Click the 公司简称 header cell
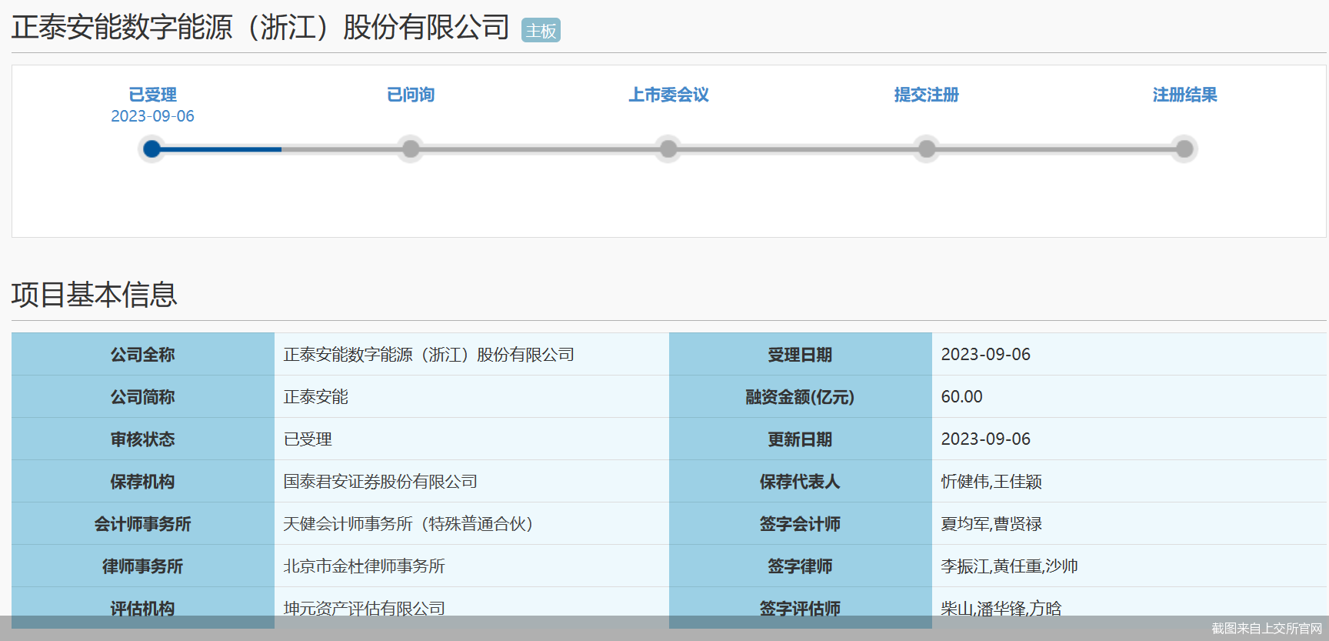 [x=143, y=396]
